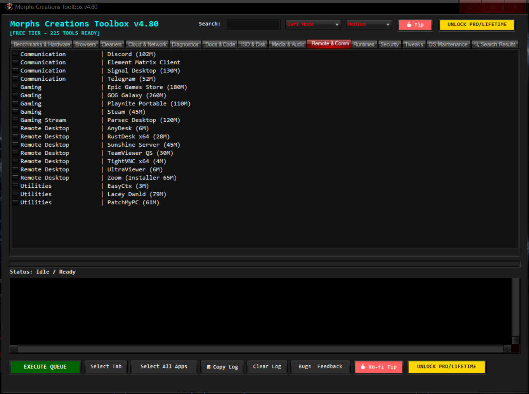The width and height of the screenshot is (529, 394).
Task: Switch to the Search Results tab
Action: 495,45
